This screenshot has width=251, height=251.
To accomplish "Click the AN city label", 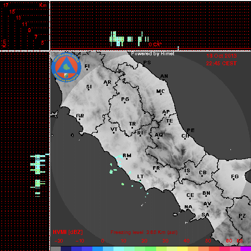I will [x=164, y=76].
